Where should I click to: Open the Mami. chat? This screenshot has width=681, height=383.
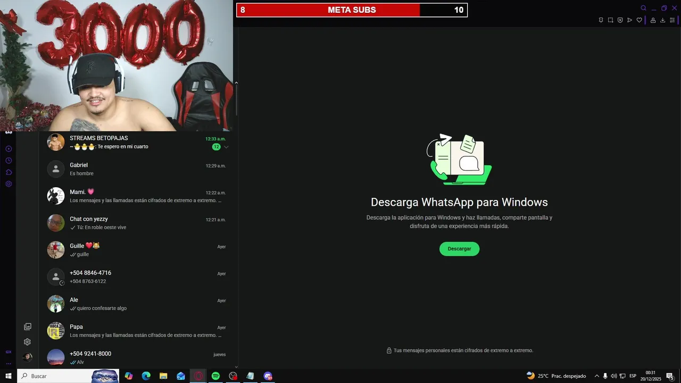click(x=138, y=196)
